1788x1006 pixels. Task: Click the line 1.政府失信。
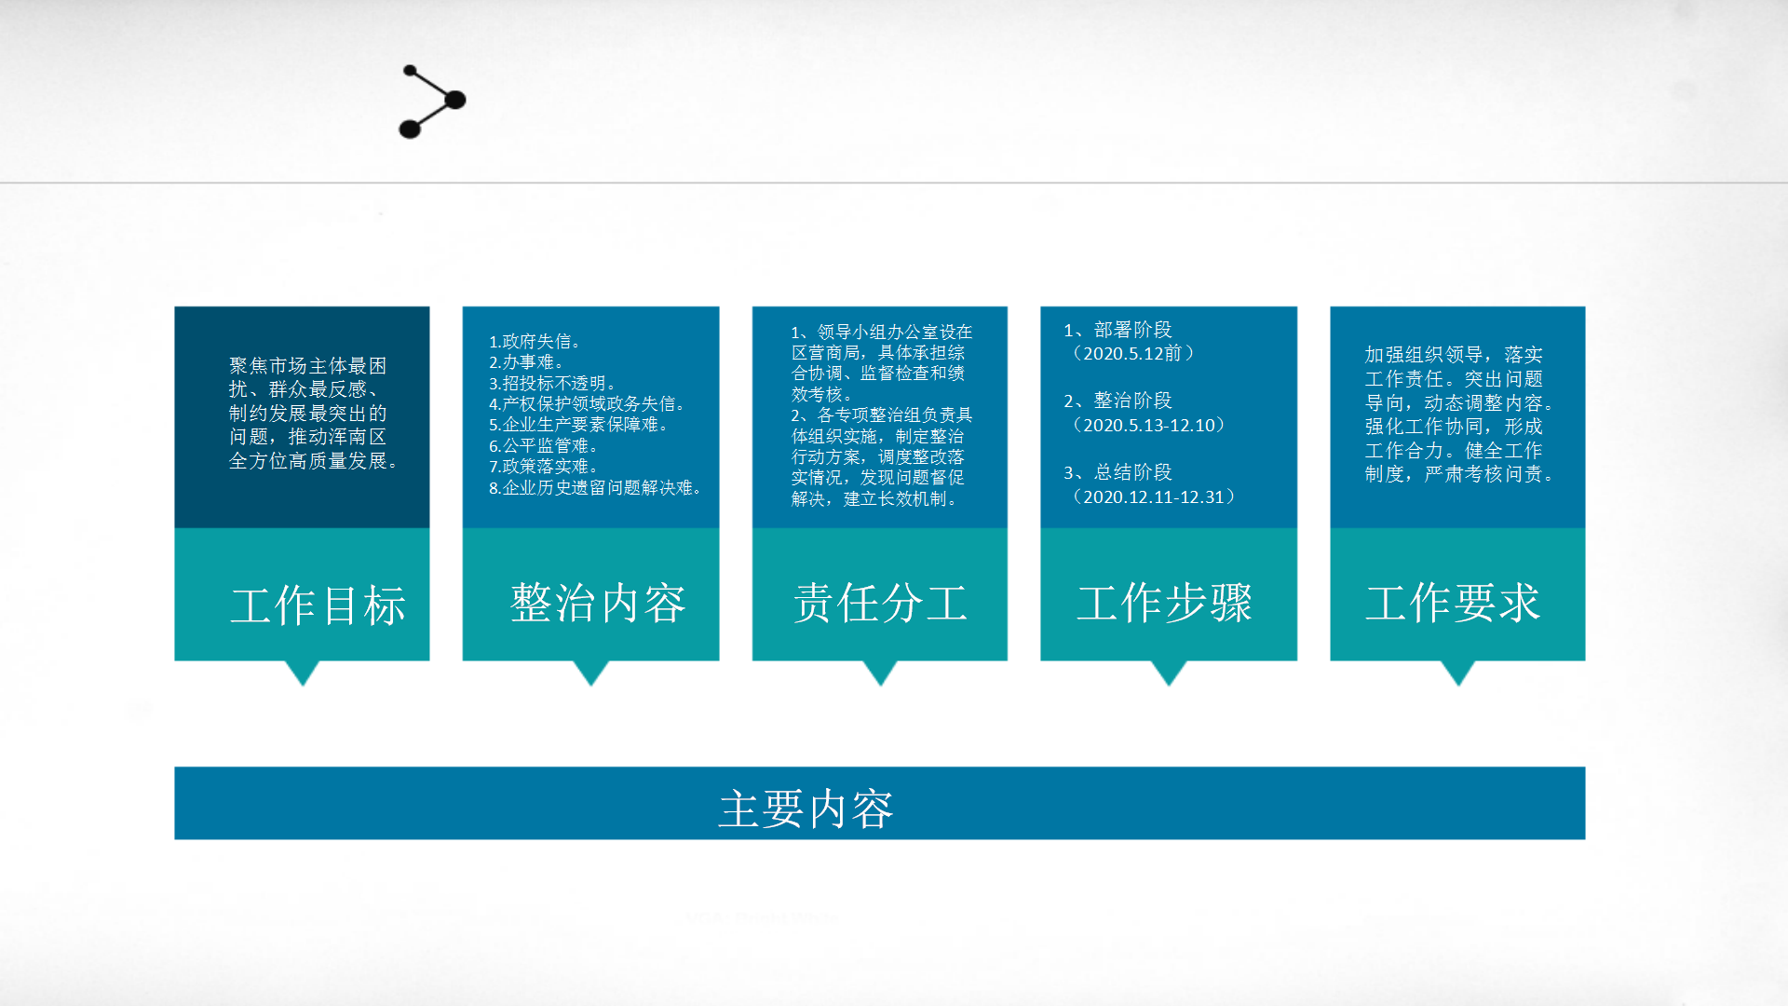click(x=535, y=342)
